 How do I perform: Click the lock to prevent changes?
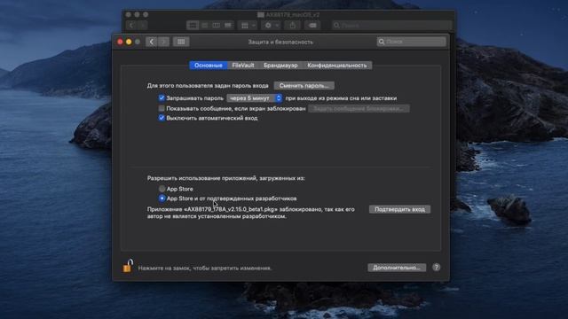(128, 266)
